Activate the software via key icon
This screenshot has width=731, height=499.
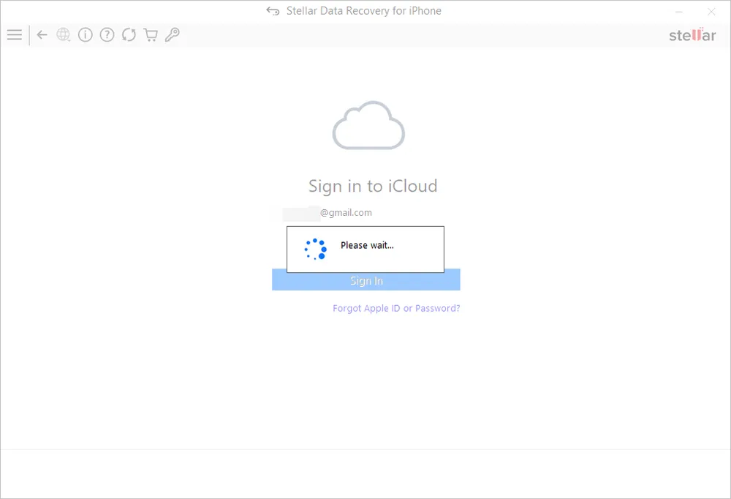pos(172,34)
